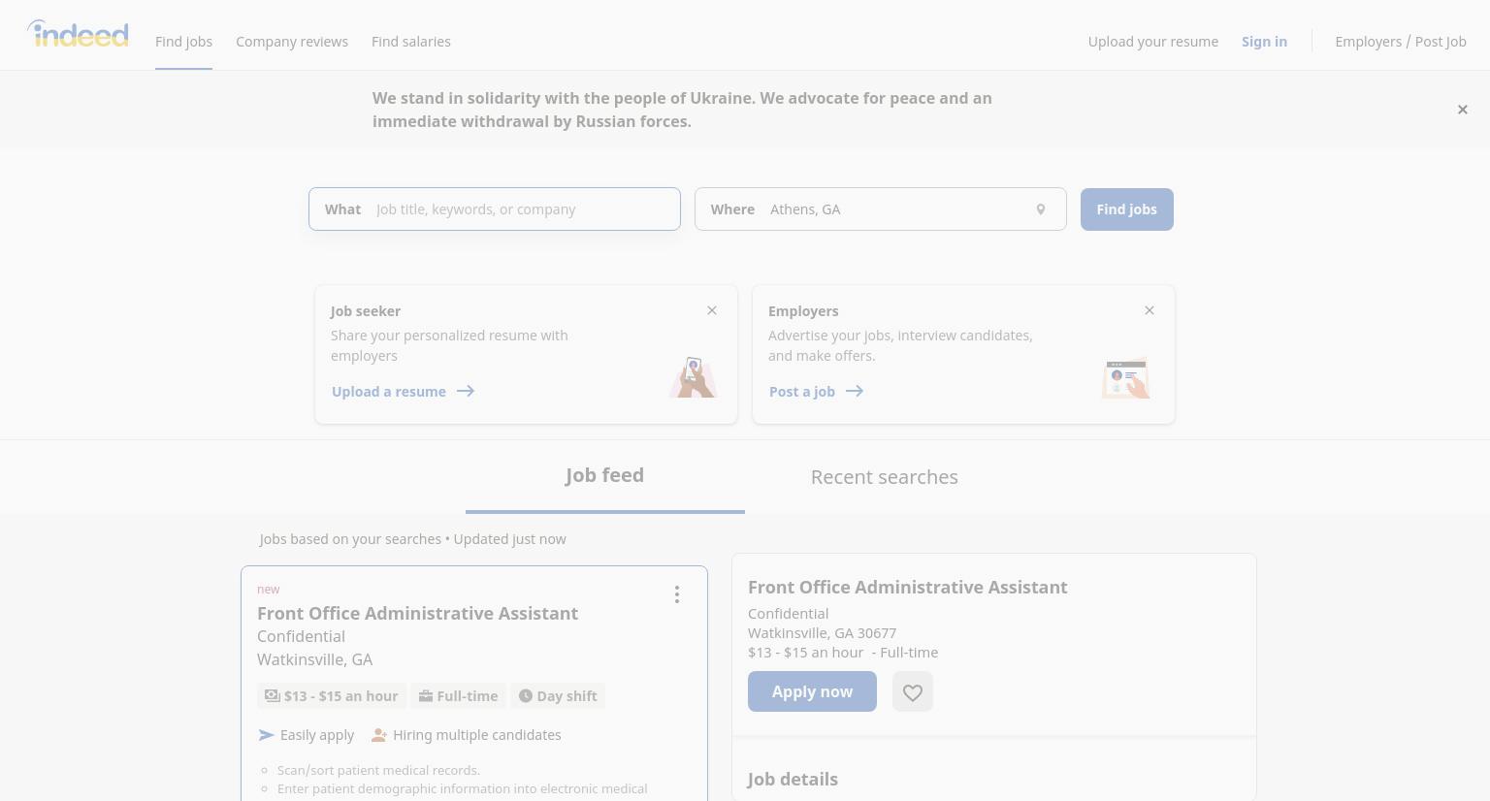The height and width of the screenshot is (801, 1490).
Task: Click the Hiring multiple candidates icon
Action: pos(379,735)
